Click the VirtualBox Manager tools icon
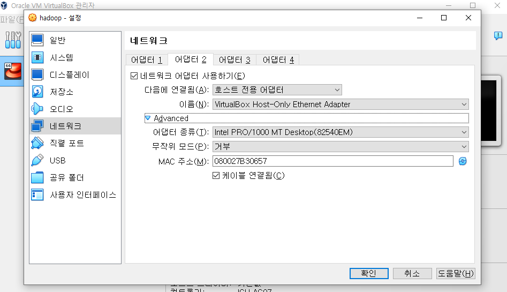 (13, 40)
